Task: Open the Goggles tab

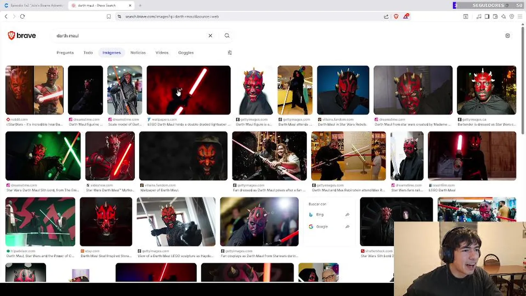Action: (186, 53)
